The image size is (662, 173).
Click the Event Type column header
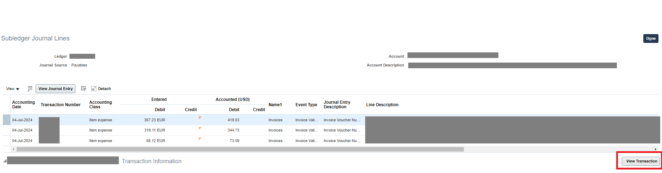point(306,105)
